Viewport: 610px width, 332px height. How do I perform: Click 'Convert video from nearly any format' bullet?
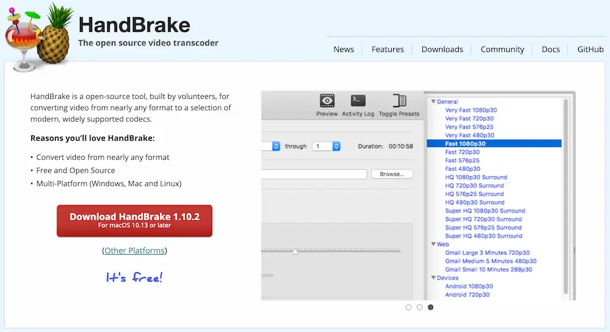click(103, 157)
